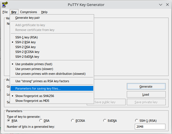Close the open Key menu
Screen dimensions: 172x134
[x=14, y=12]
